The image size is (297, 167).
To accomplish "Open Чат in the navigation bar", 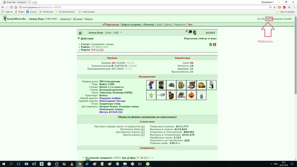I will pos(190,24).
